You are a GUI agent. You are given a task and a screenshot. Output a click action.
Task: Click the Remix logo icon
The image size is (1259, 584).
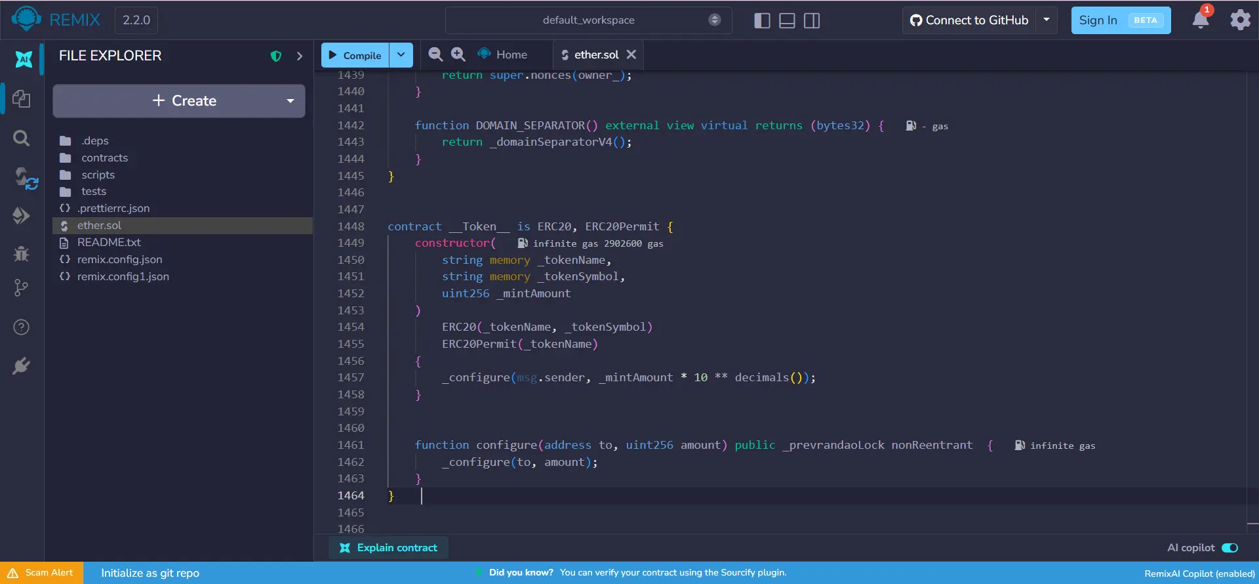pyautogui.click(x=26, y=19)
